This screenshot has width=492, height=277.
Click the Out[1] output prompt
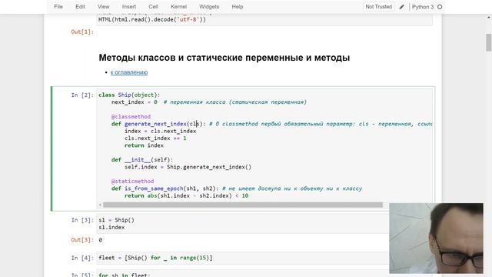click(x=82, y=32)
